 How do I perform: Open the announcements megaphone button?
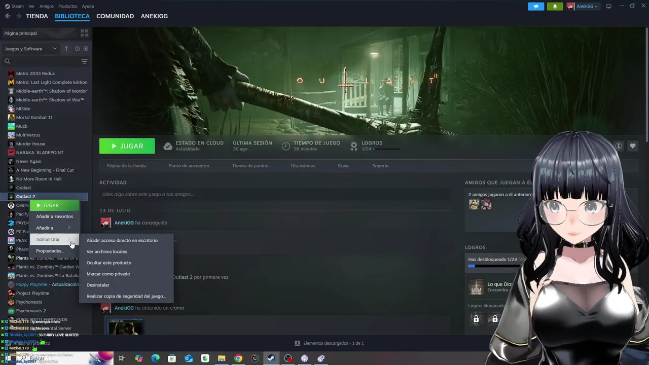[x=536, y=6]
